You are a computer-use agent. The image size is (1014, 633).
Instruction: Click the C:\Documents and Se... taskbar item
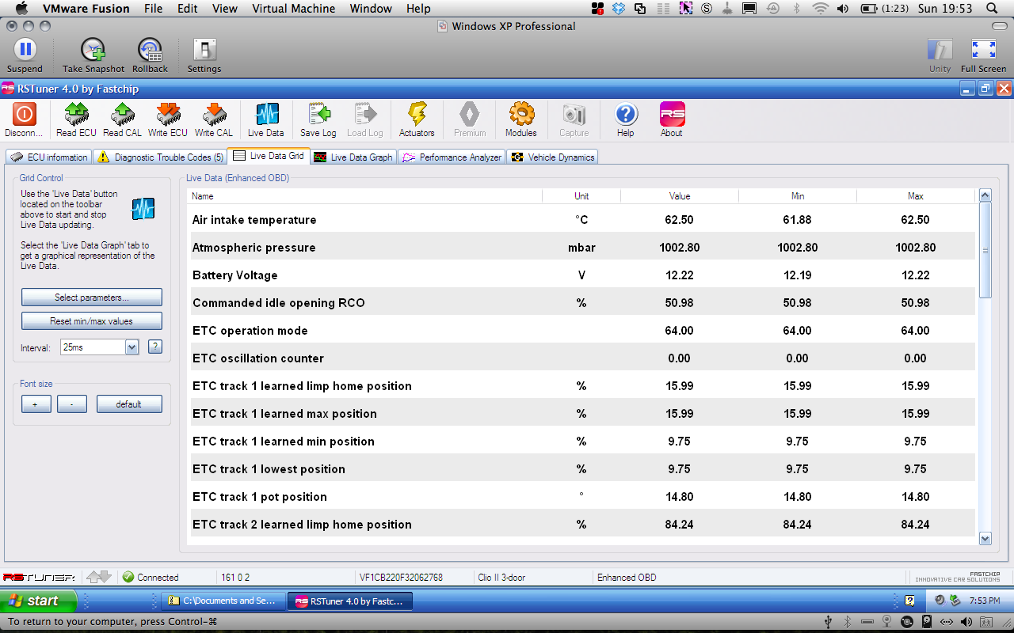[x=223, y=601]
